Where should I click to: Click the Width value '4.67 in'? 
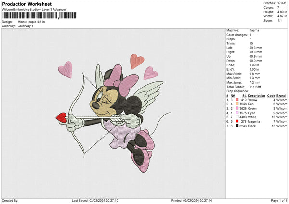[282, 16]
